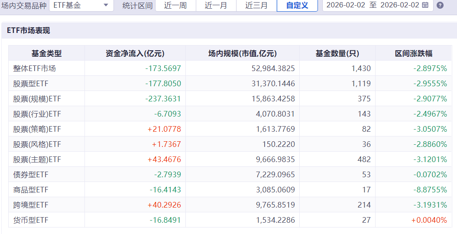Click net inflow value +40.2926

[164, 205]
